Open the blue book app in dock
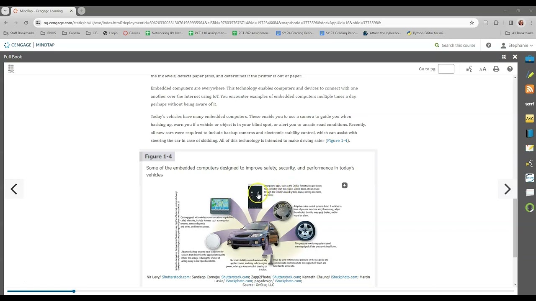 [530, 134]
